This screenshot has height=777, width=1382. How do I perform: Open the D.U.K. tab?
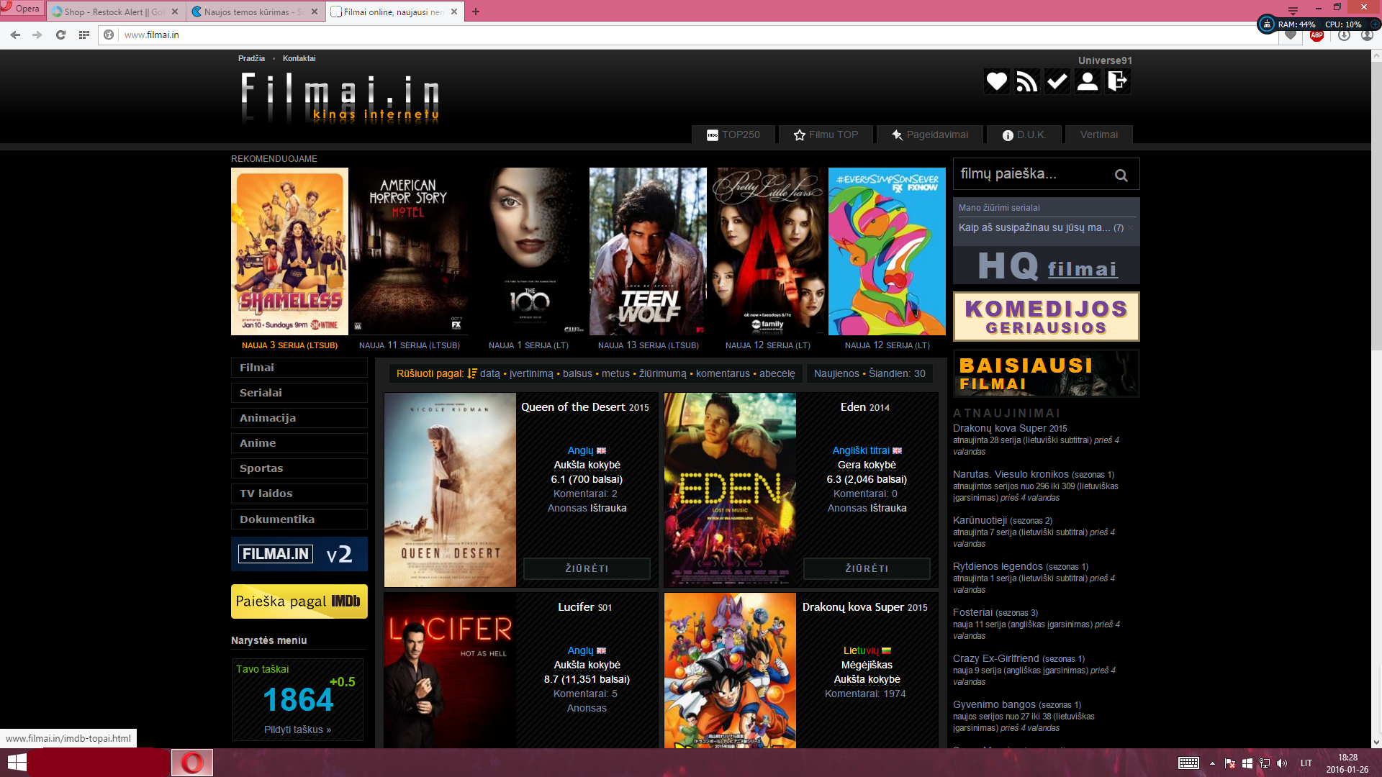pos(1024,135)
